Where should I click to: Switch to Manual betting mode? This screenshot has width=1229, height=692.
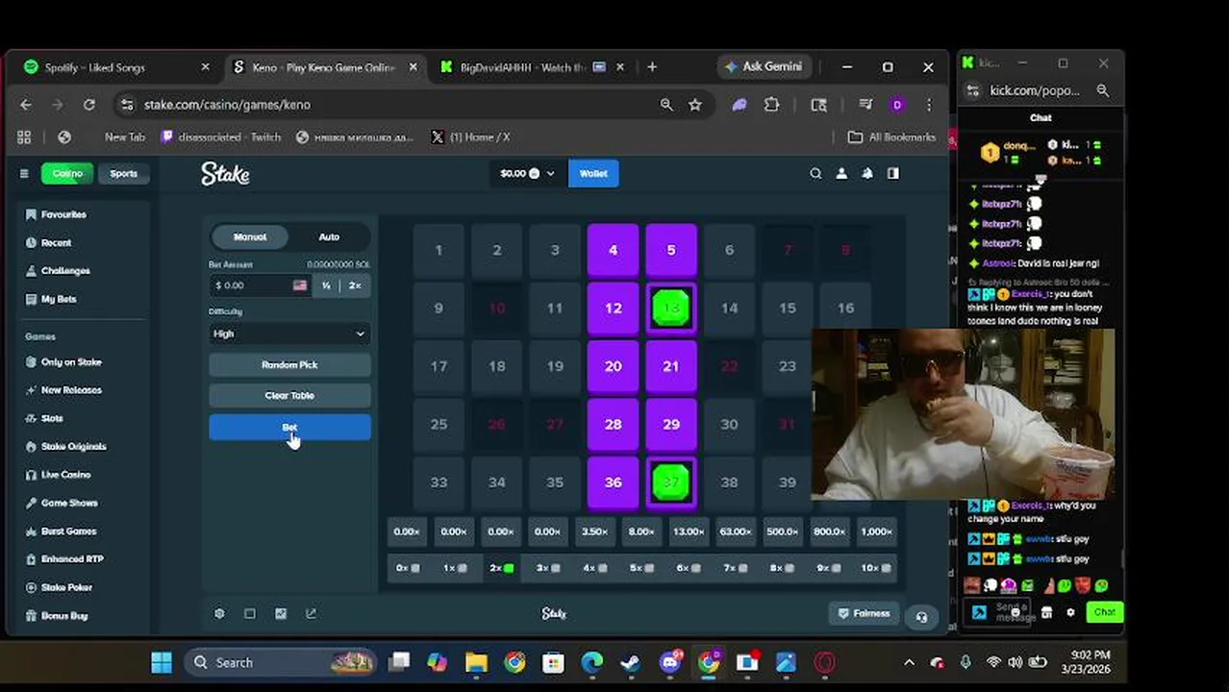tap(250, 236)
